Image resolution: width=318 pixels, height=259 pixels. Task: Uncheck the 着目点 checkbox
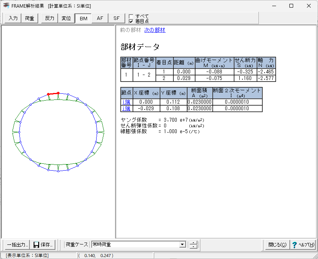(131, 21)
